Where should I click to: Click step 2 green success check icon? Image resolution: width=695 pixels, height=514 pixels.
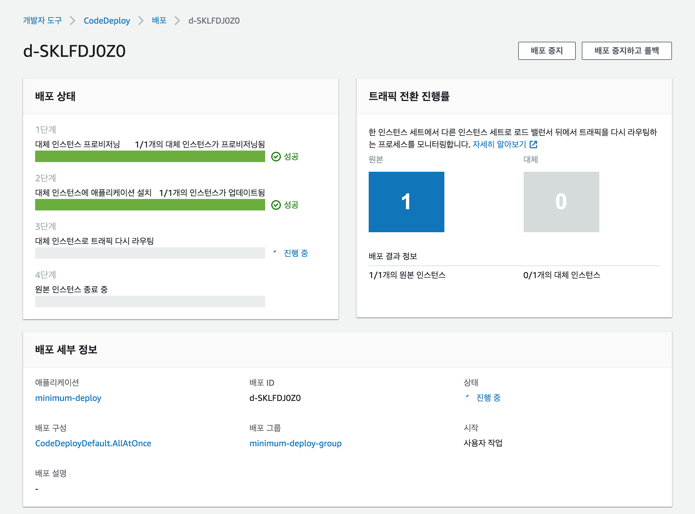point(276,205)
